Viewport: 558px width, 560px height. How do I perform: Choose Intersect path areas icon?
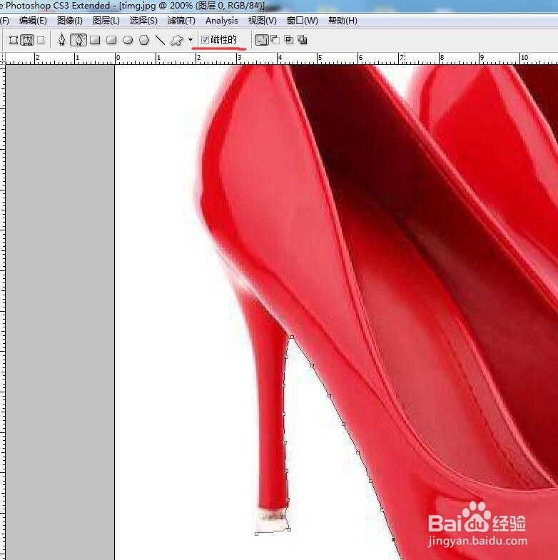point(289,40)
